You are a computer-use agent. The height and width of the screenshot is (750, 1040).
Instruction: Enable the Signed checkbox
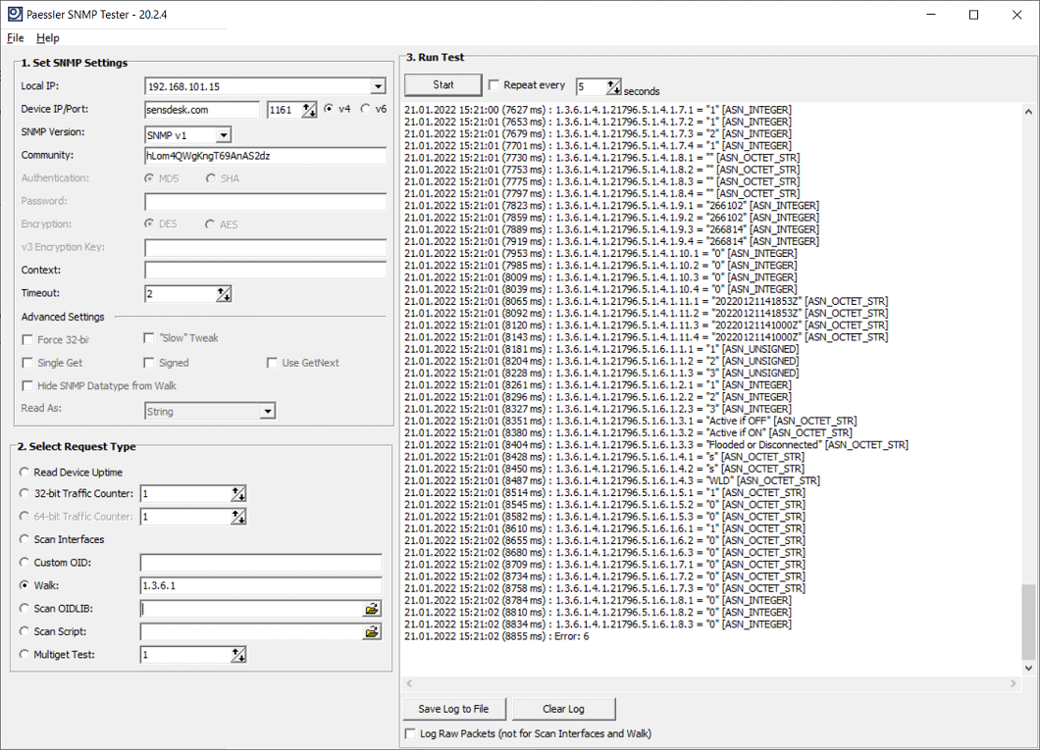(x=148, y=363)
